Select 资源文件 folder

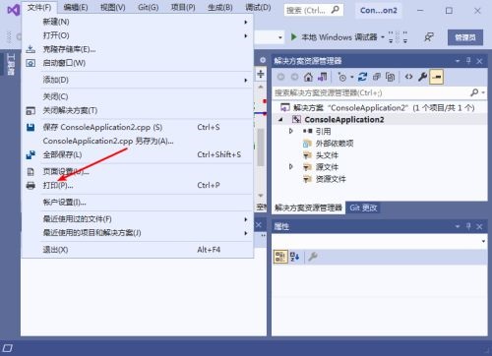click(331, 179)
